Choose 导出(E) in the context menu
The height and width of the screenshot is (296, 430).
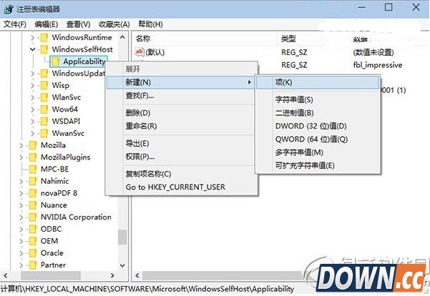pos(180,143)
